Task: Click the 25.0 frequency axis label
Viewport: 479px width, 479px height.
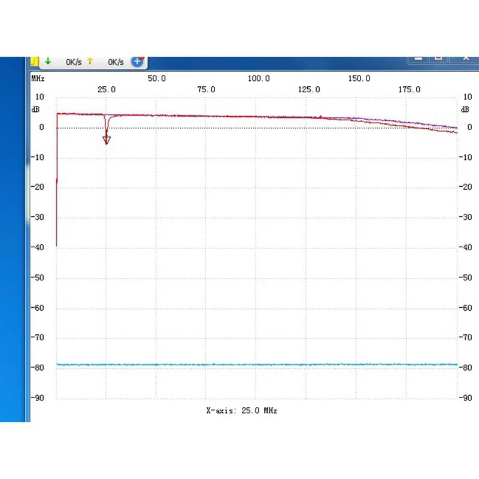Action: pos(107,89)
